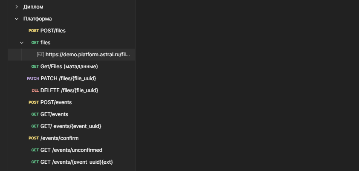The image size is (359, 171).
Task: Open the GET /events/unconfirmed request
Action: coord(71,150)
